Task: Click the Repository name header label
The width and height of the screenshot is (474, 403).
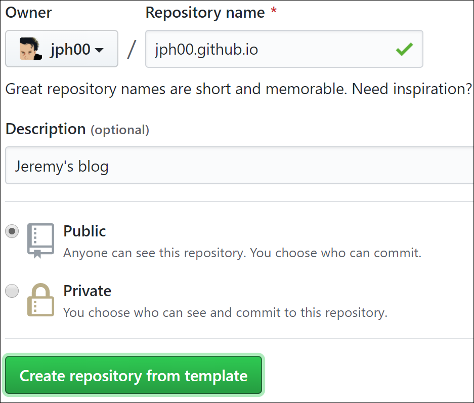Action: (x=204, y=12)
